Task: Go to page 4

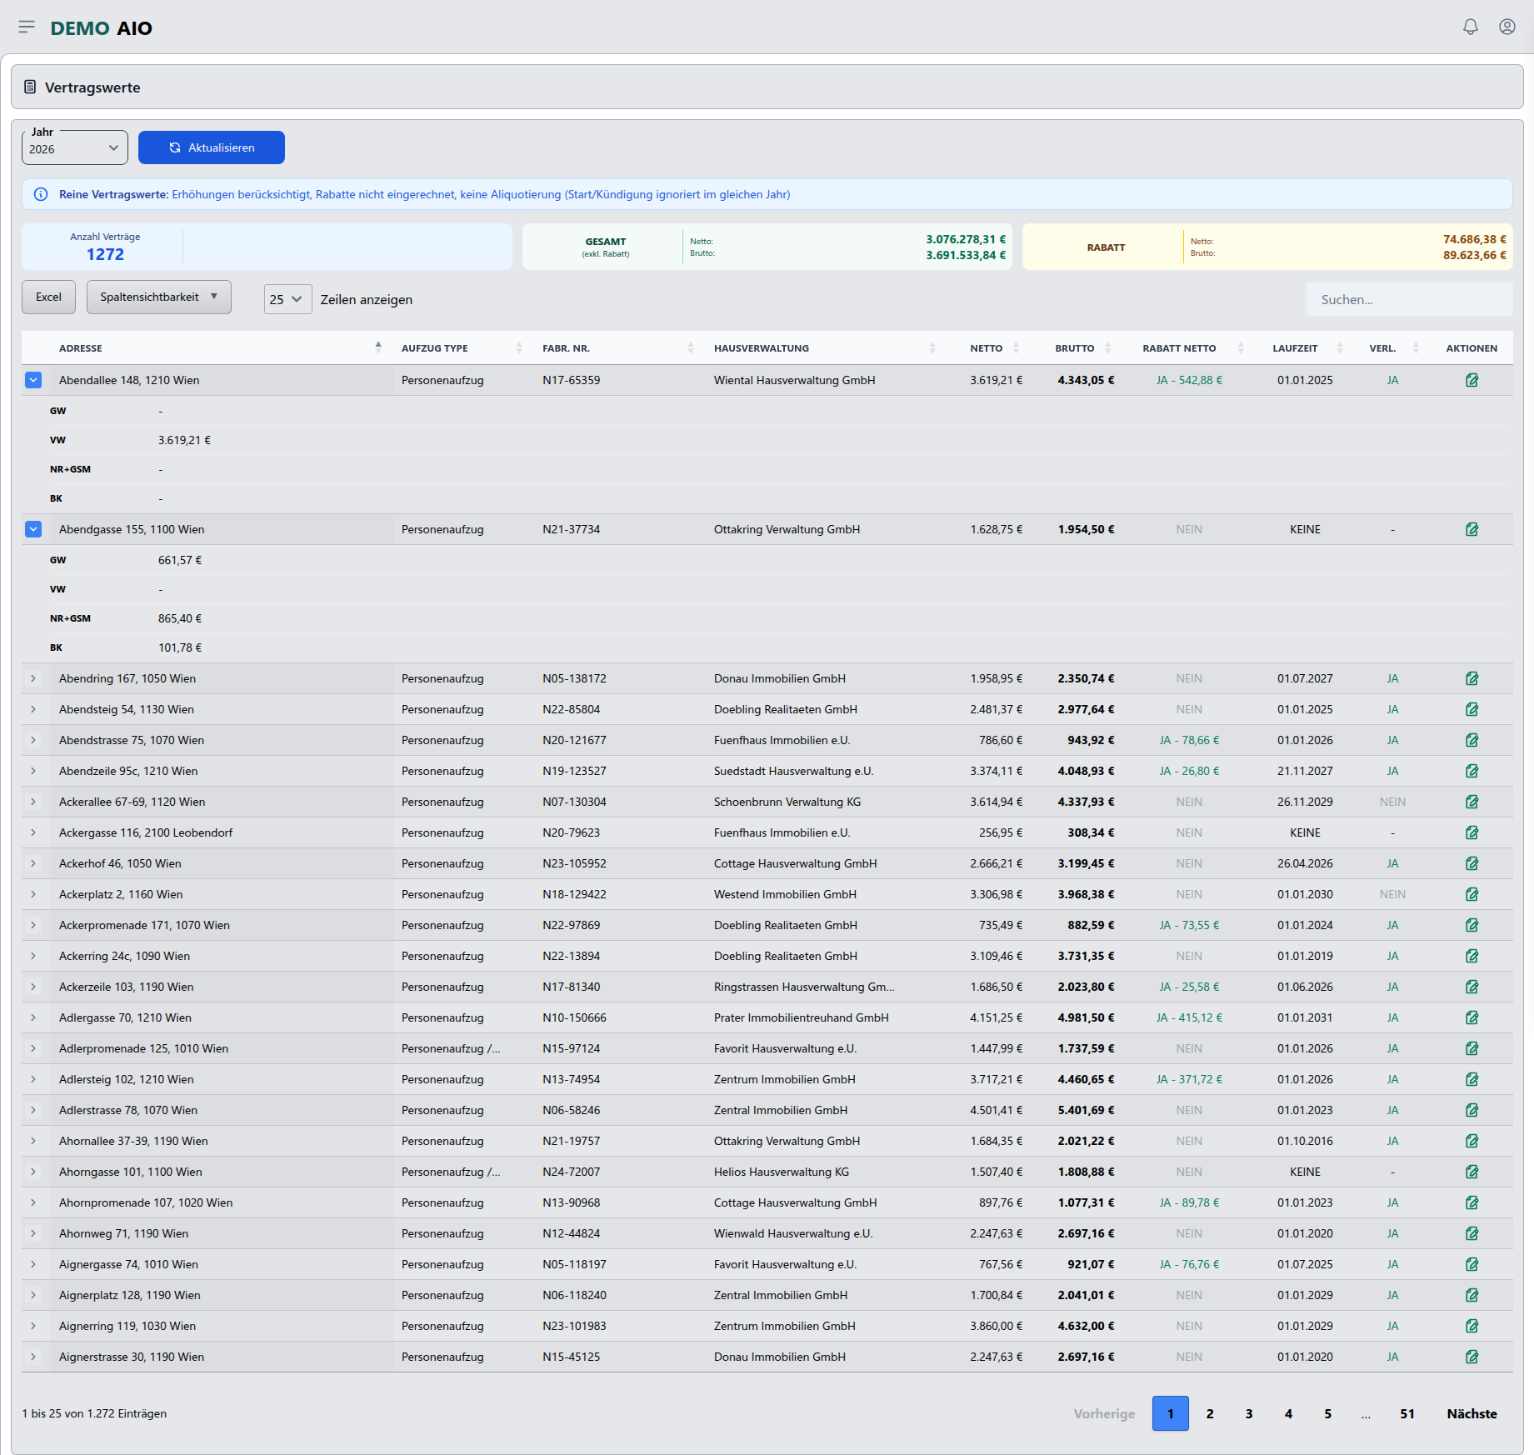Action: pyautogui.click(x=1288, y=1413)
